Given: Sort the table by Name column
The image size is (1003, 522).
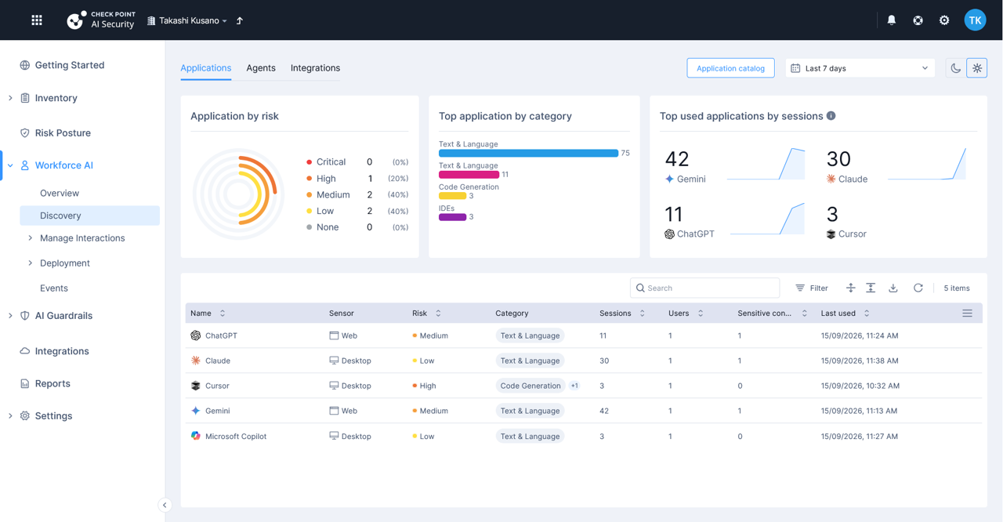Looking at the screenshot, I should coord(223,314).
